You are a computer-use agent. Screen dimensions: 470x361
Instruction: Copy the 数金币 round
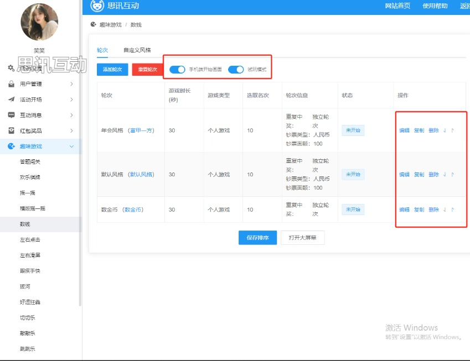click(x=419, y=210)
